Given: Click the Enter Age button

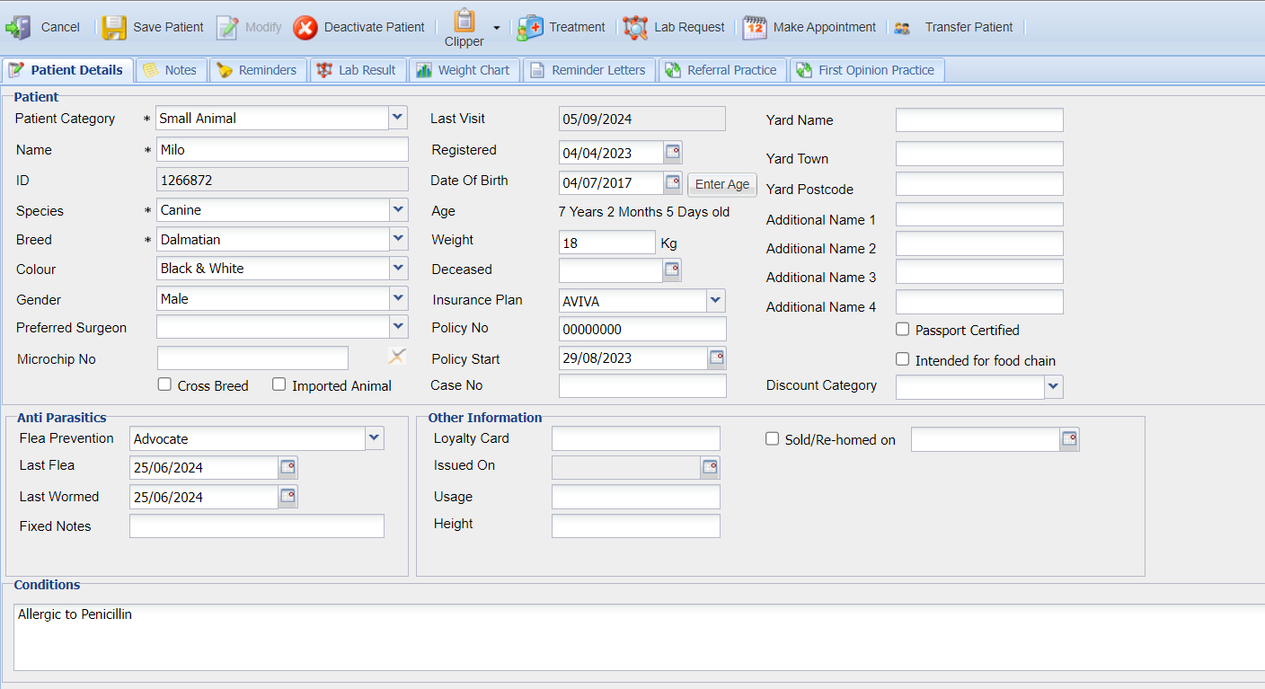Looking at the screenshot, I should [x=722, y=184].
